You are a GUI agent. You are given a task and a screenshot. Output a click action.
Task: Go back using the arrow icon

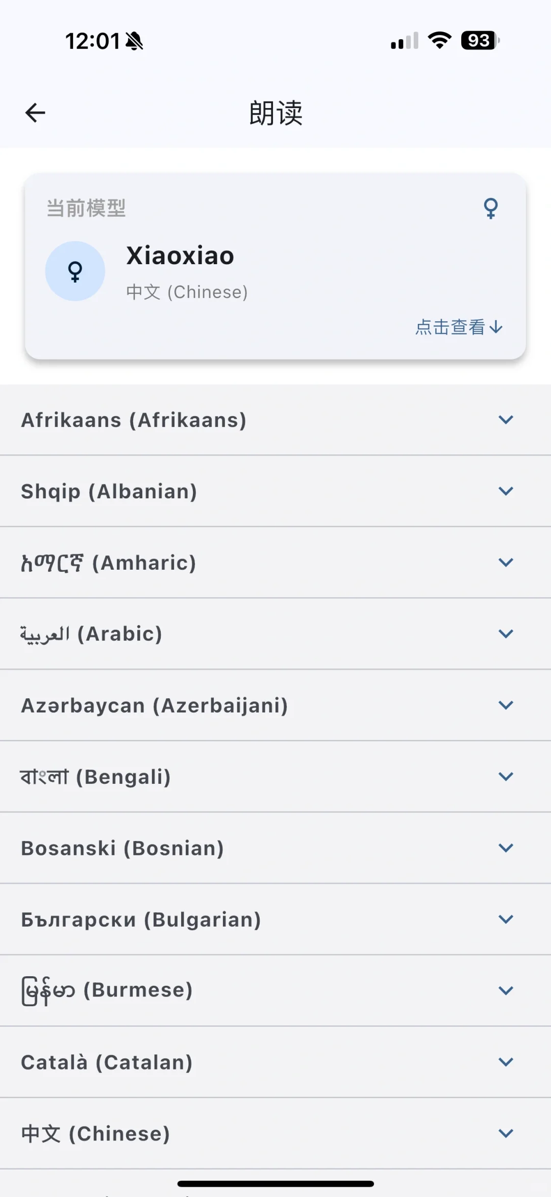click(x=35, y=113)
